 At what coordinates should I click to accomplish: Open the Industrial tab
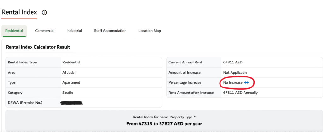(x=74, y=31)
